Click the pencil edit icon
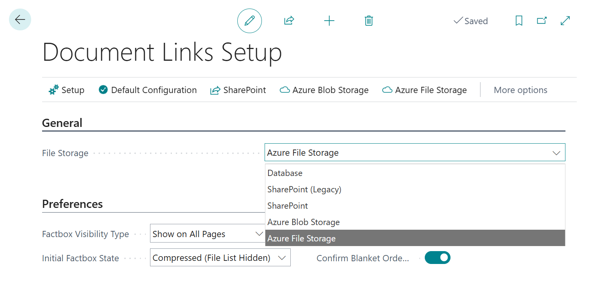This screenshot has height=292, width=604. (x=249, y=21)
